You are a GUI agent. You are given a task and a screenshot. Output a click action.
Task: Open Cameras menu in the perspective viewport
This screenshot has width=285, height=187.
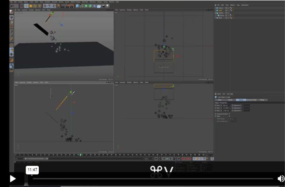tap(24, 10)
